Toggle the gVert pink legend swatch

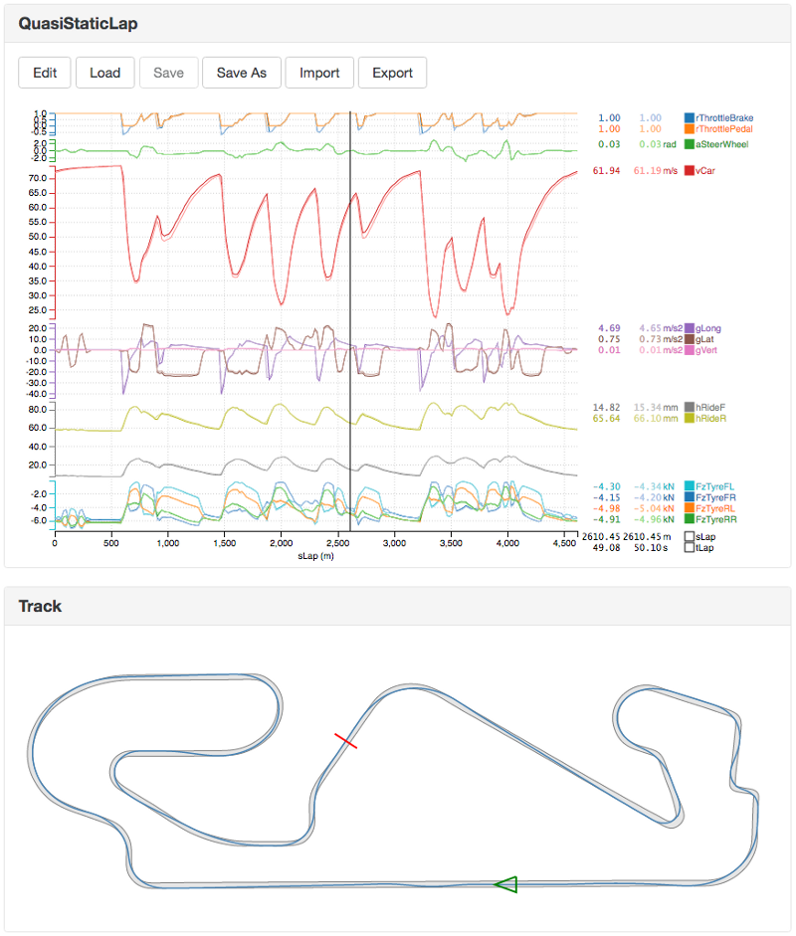(690, 350)
